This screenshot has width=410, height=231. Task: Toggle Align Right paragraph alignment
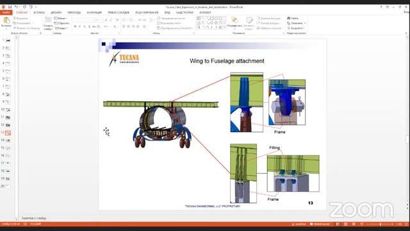point(133,26)
